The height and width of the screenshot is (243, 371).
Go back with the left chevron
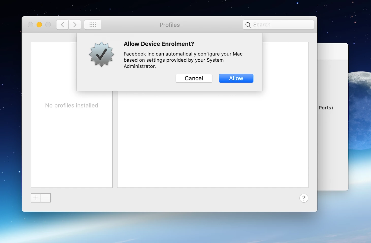pyautogui.click(x=63, y=25)
